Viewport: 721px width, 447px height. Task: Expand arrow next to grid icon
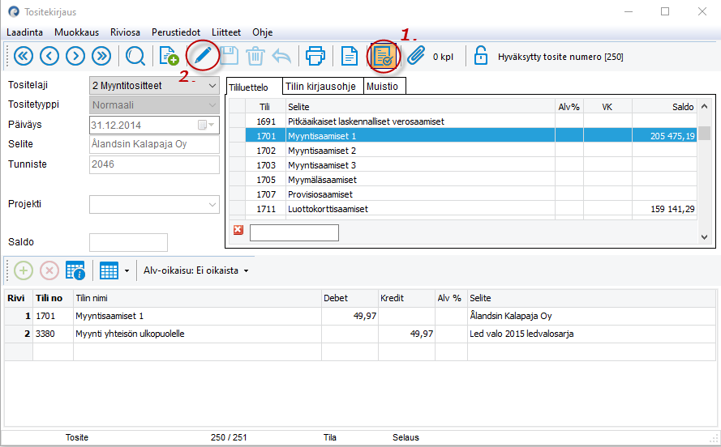pos(127,270)
